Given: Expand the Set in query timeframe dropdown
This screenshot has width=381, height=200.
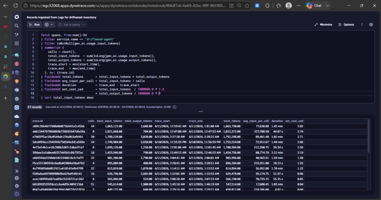Looking at the screenshot, I should pos(72,24).
